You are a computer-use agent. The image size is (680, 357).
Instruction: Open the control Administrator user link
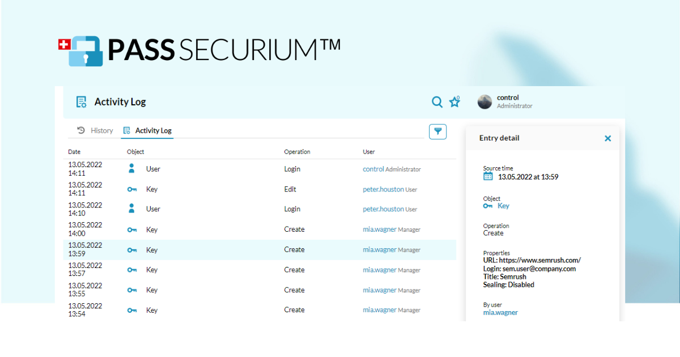click(373, 169)
